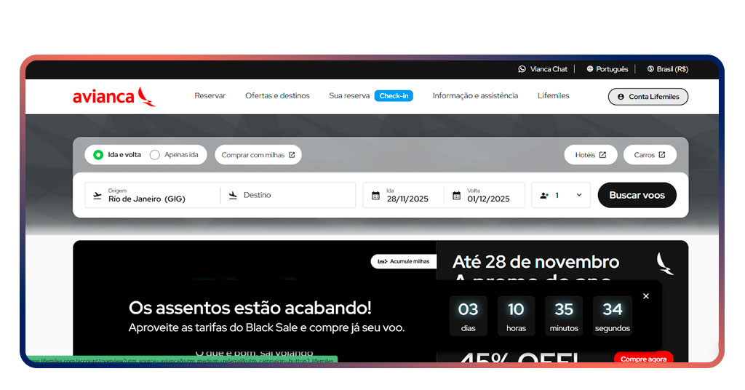Click the calendar icon beside Ida date
745x390 pixels.
[375, 195]
